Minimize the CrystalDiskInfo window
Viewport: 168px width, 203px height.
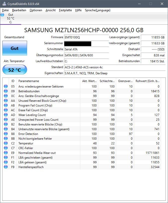pos(139,4)
